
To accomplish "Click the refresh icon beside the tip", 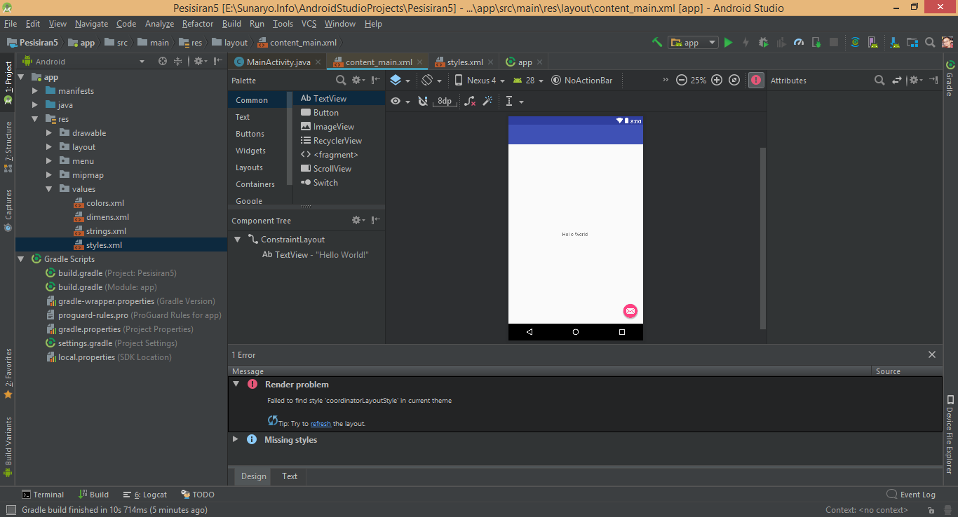I will pyautogui.click(x=273, y=420).
